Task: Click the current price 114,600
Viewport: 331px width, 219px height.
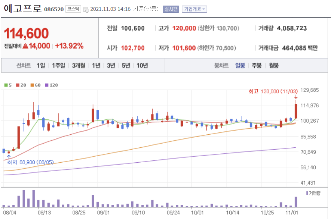Action: (27, 34)
